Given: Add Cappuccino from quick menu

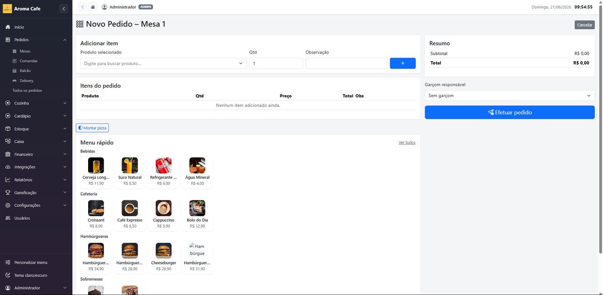Looking at the screenshot, I should click(163, 215).
